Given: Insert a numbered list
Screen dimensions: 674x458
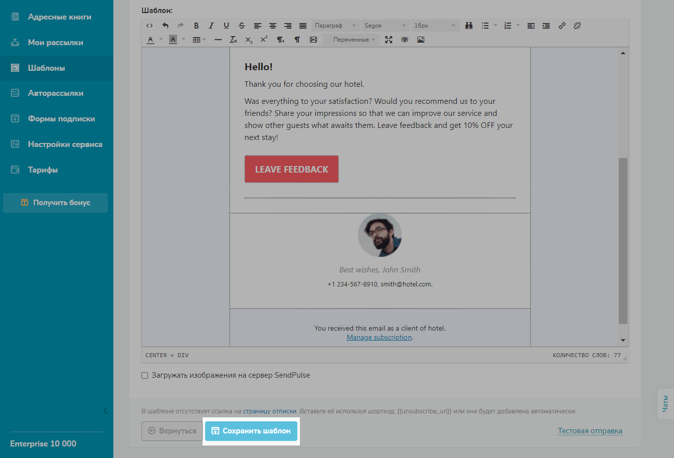Looking at the screenshot, I should coord(508,26).
